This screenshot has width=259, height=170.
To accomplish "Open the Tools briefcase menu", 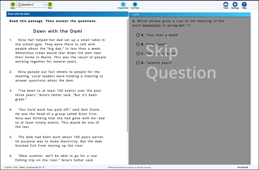I will [x=226, y=4].
